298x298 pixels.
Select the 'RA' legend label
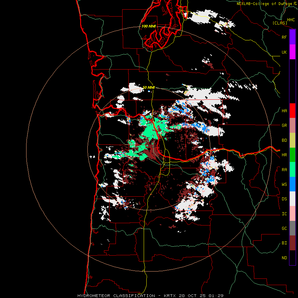(284, 170)
